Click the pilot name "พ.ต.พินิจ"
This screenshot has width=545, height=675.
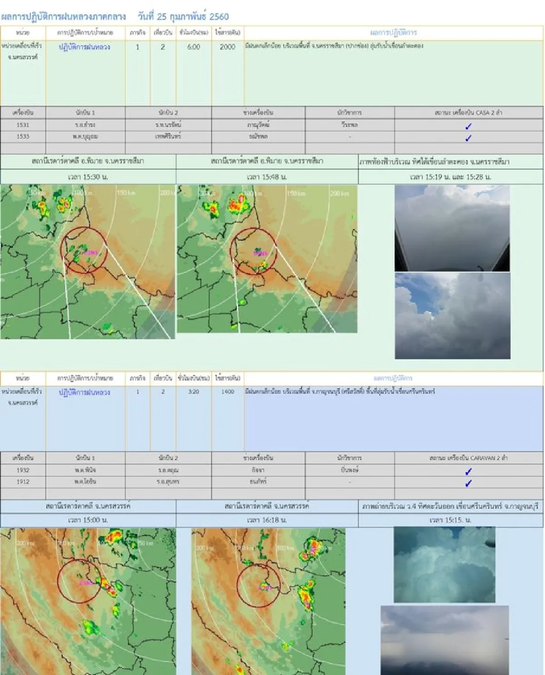(x=85, y=470)
